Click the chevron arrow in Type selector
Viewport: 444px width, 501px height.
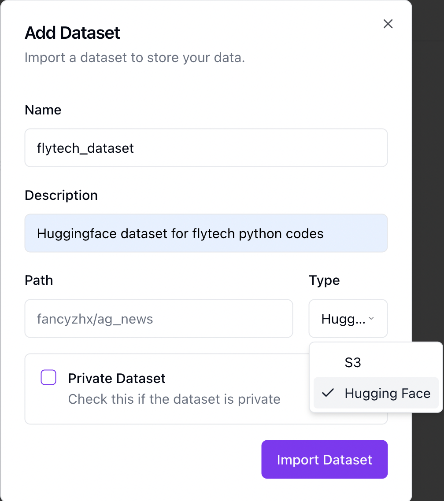point(371,319)
